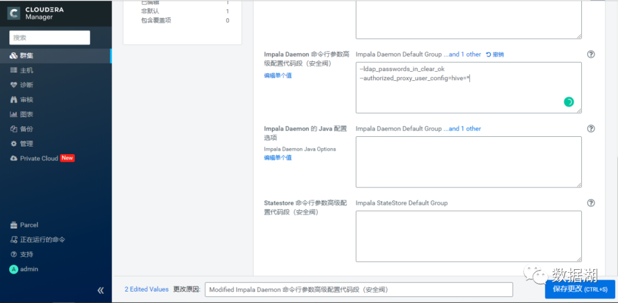Click the Statestore command-line args textarea
Screen dimensions: 618x303
469,236
